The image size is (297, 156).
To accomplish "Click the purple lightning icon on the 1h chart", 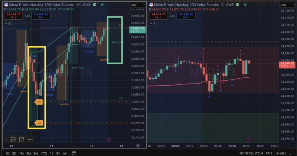I will 109,140.
